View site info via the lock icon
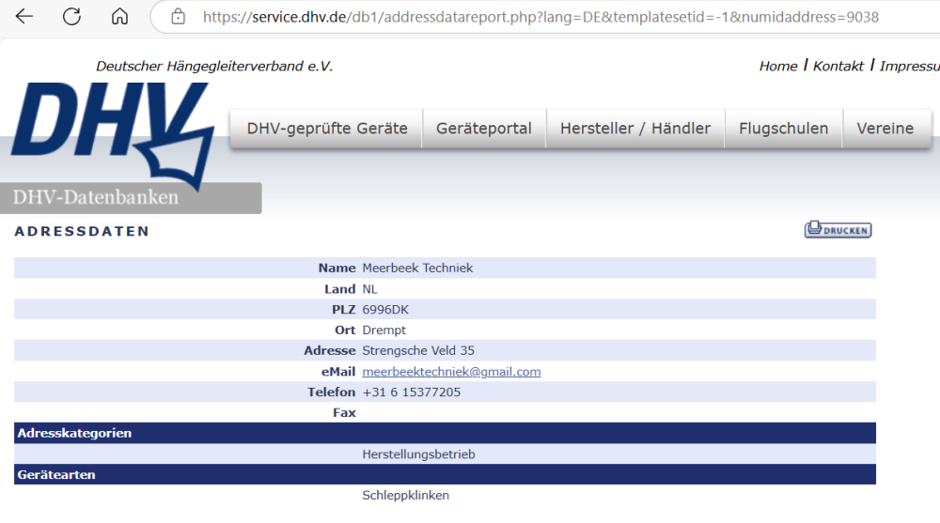Screen dimensions: 940x523 point(178,16)
